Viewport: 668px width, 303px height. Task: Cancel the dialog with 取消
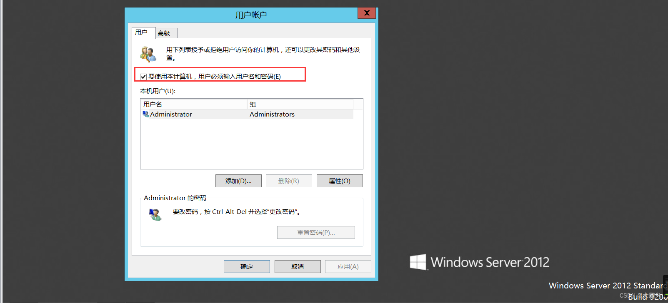(x=298, y=267)
